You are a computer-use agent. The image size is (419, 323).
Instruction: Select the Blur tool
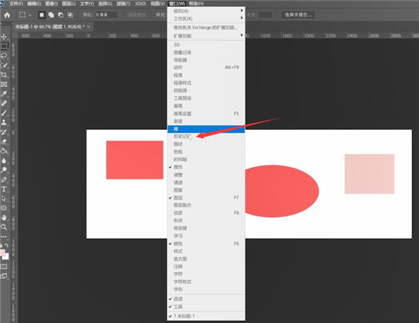point(4,161)
